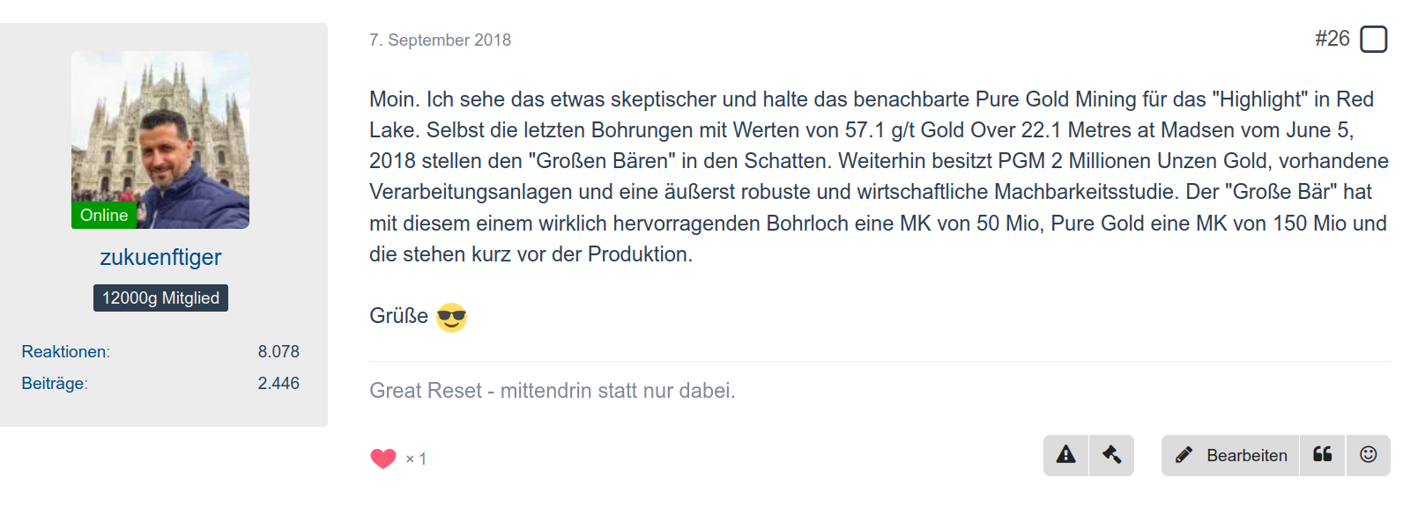
Task: Click the pink heart reaction icon
Action: tap(383, 459)
